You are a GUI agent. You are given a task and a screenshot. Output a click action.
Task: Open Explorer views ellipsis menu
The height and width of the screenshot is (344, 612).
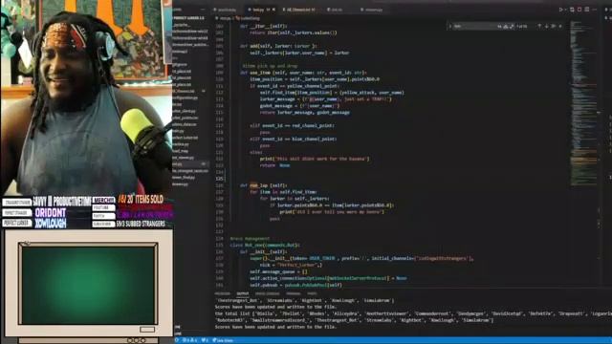[x=203, y=10]
